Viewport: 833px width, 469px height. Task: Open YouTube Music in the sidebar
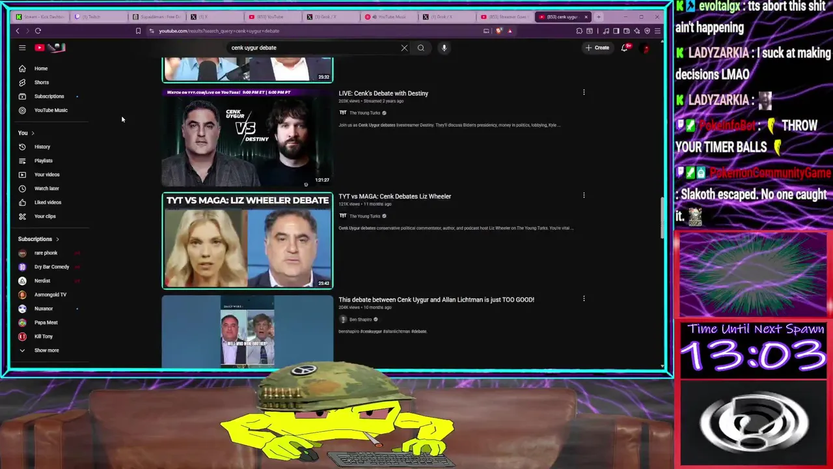pos(51,110)
